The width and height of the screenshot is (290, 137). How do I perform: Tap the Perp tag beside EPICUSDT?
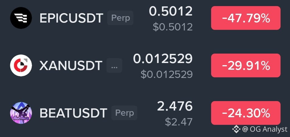[x=120, y=18]
